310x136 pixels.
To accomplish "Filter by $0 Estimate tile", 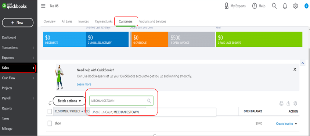I will click(x=64, y=39).
